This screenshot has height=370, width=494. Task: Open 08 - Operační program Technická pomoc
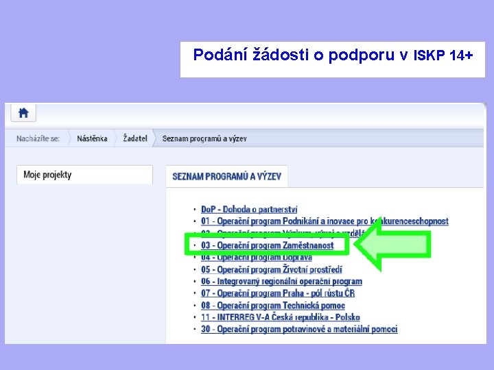tap(273, 305)
